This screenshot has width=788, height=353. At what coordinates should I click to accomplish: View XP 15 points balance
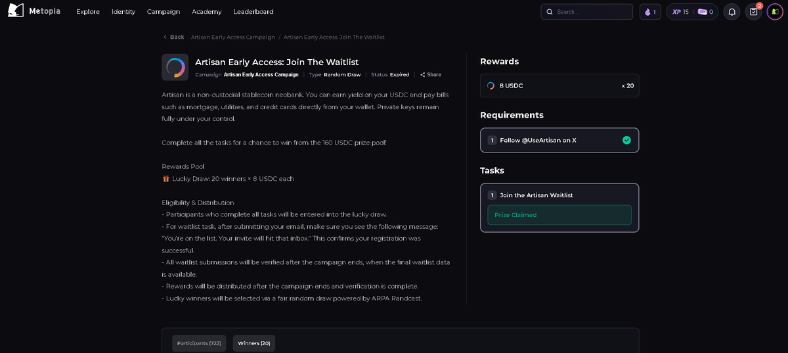tap(680, 12)
